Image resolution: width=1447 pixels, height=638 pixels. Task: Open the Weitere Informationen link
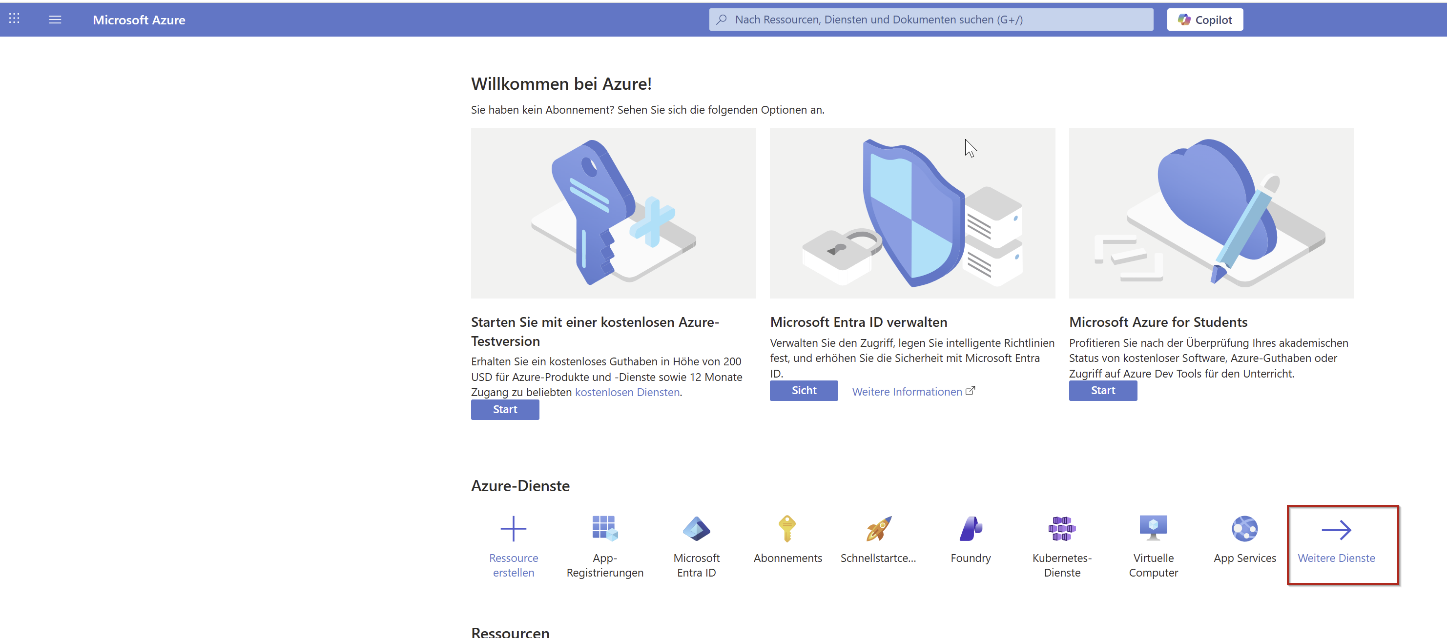(907, 392)
